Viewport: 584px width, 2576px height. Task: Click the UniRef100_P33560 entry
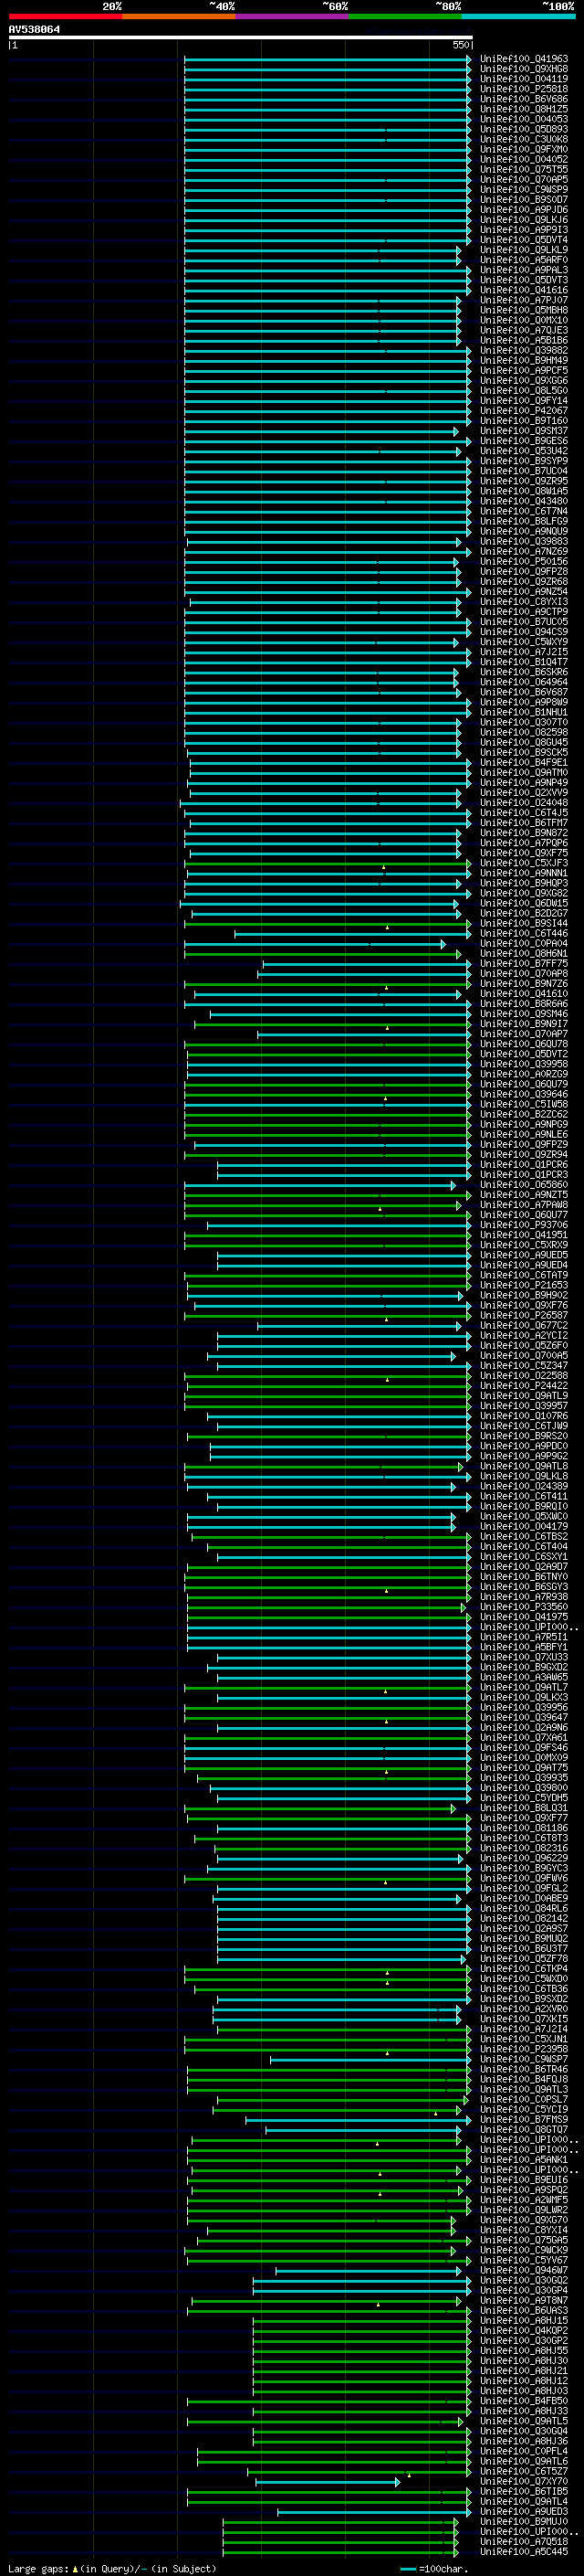[524, 1607]
